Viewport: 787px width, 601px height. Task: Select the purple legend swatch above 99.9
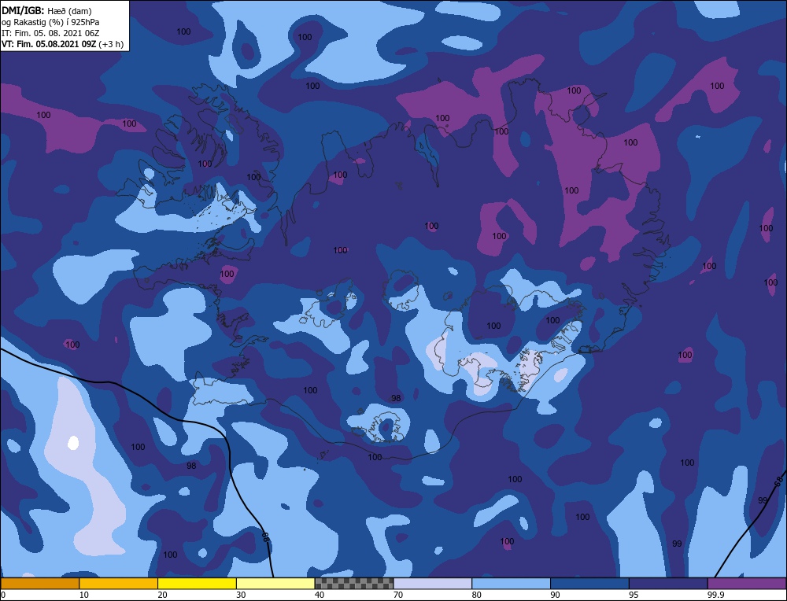(x=747, y=584)
